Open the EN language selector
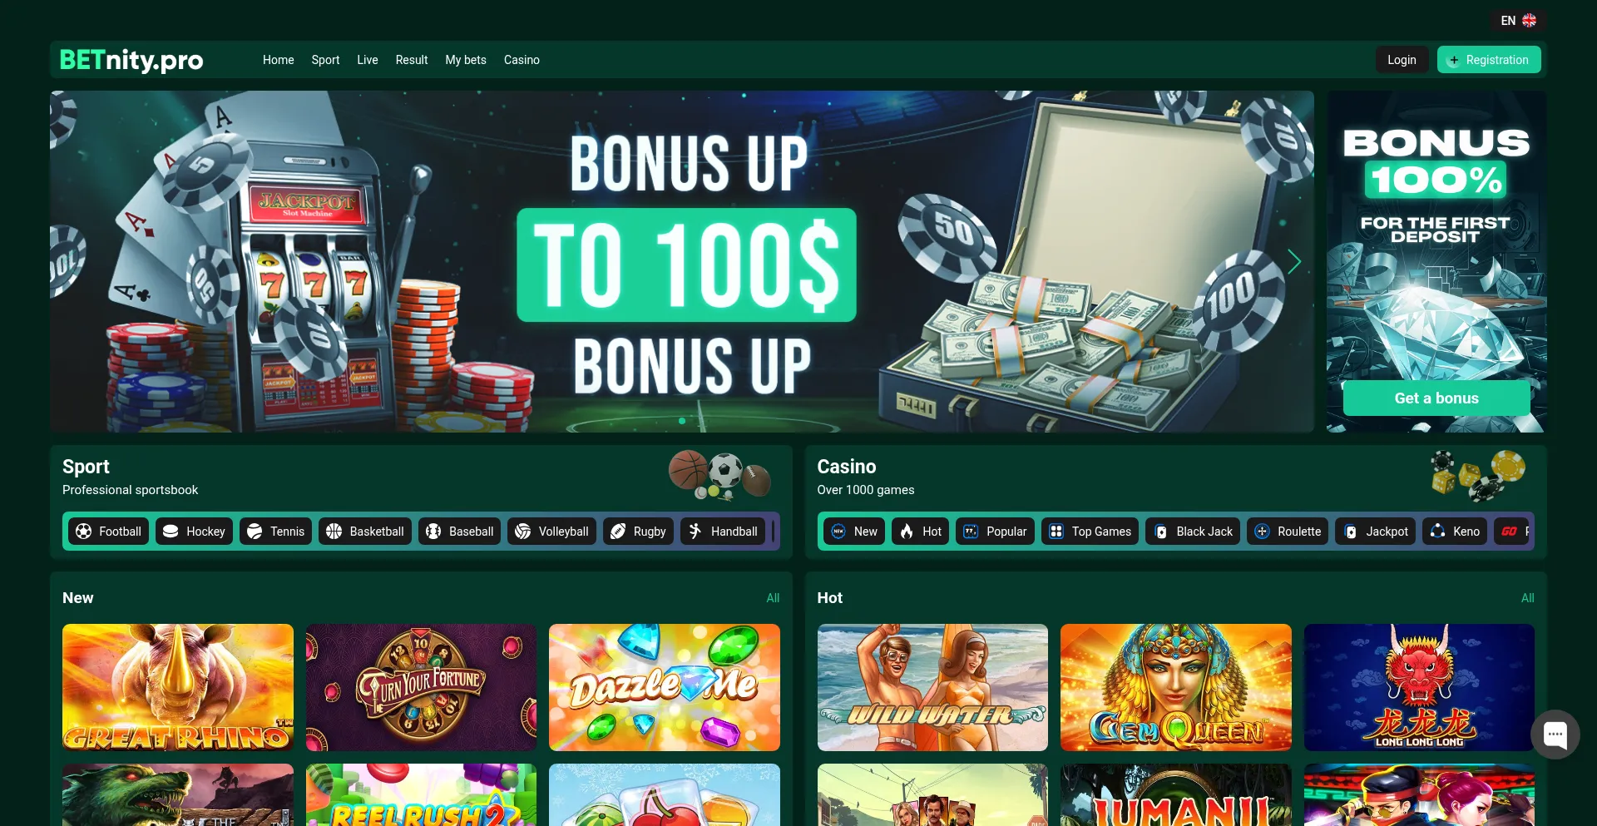This screenshot has height=826, width=1597. [1518, 21]
